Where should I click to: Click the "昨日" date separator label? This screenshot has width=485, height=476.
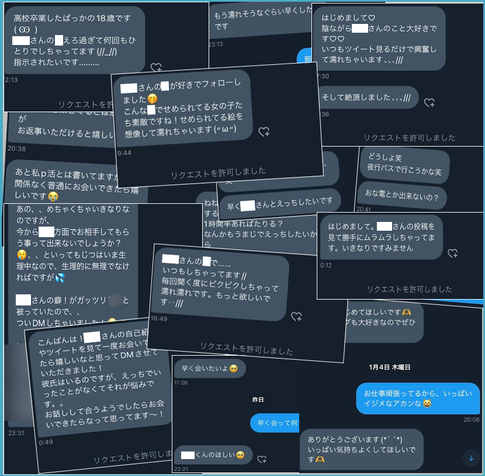258,399
